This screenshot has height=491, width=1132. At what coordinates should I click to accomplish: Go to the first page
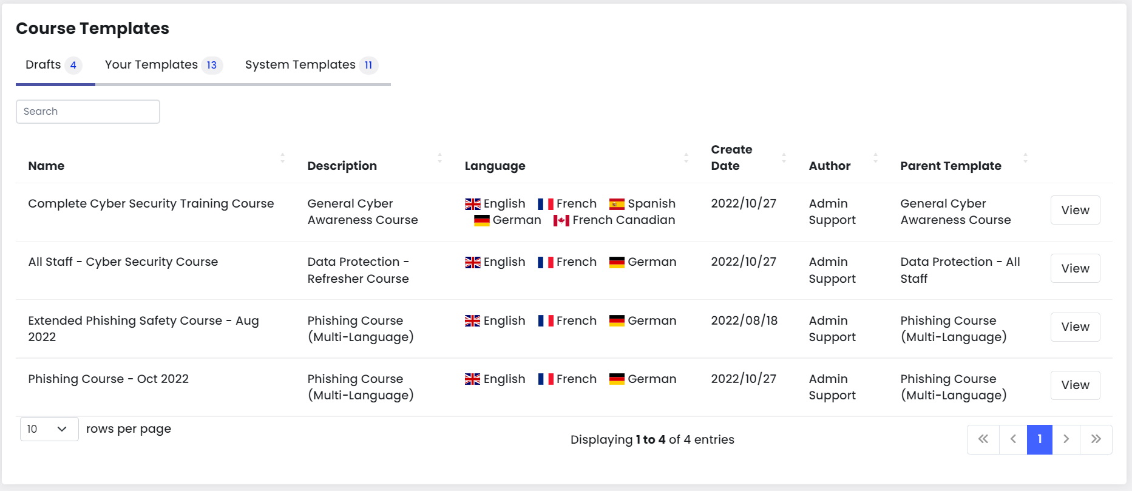click(983, 439)
